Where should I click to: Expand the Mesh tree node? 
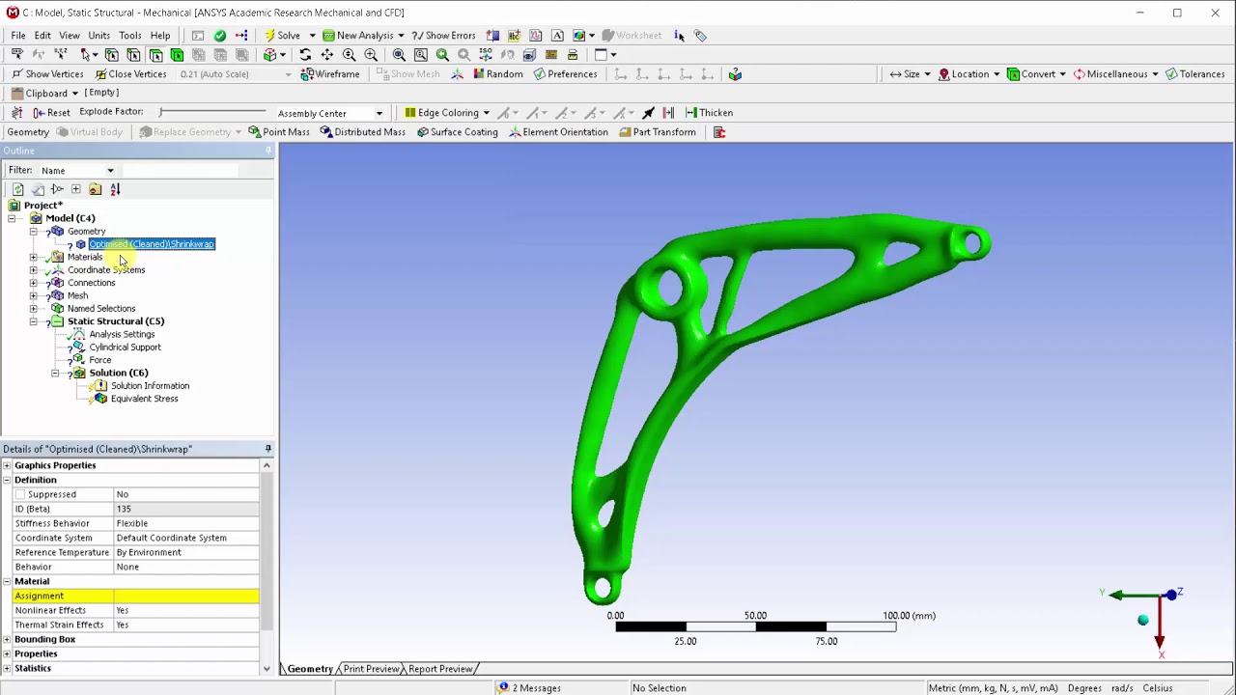click(x=34, y=295)
